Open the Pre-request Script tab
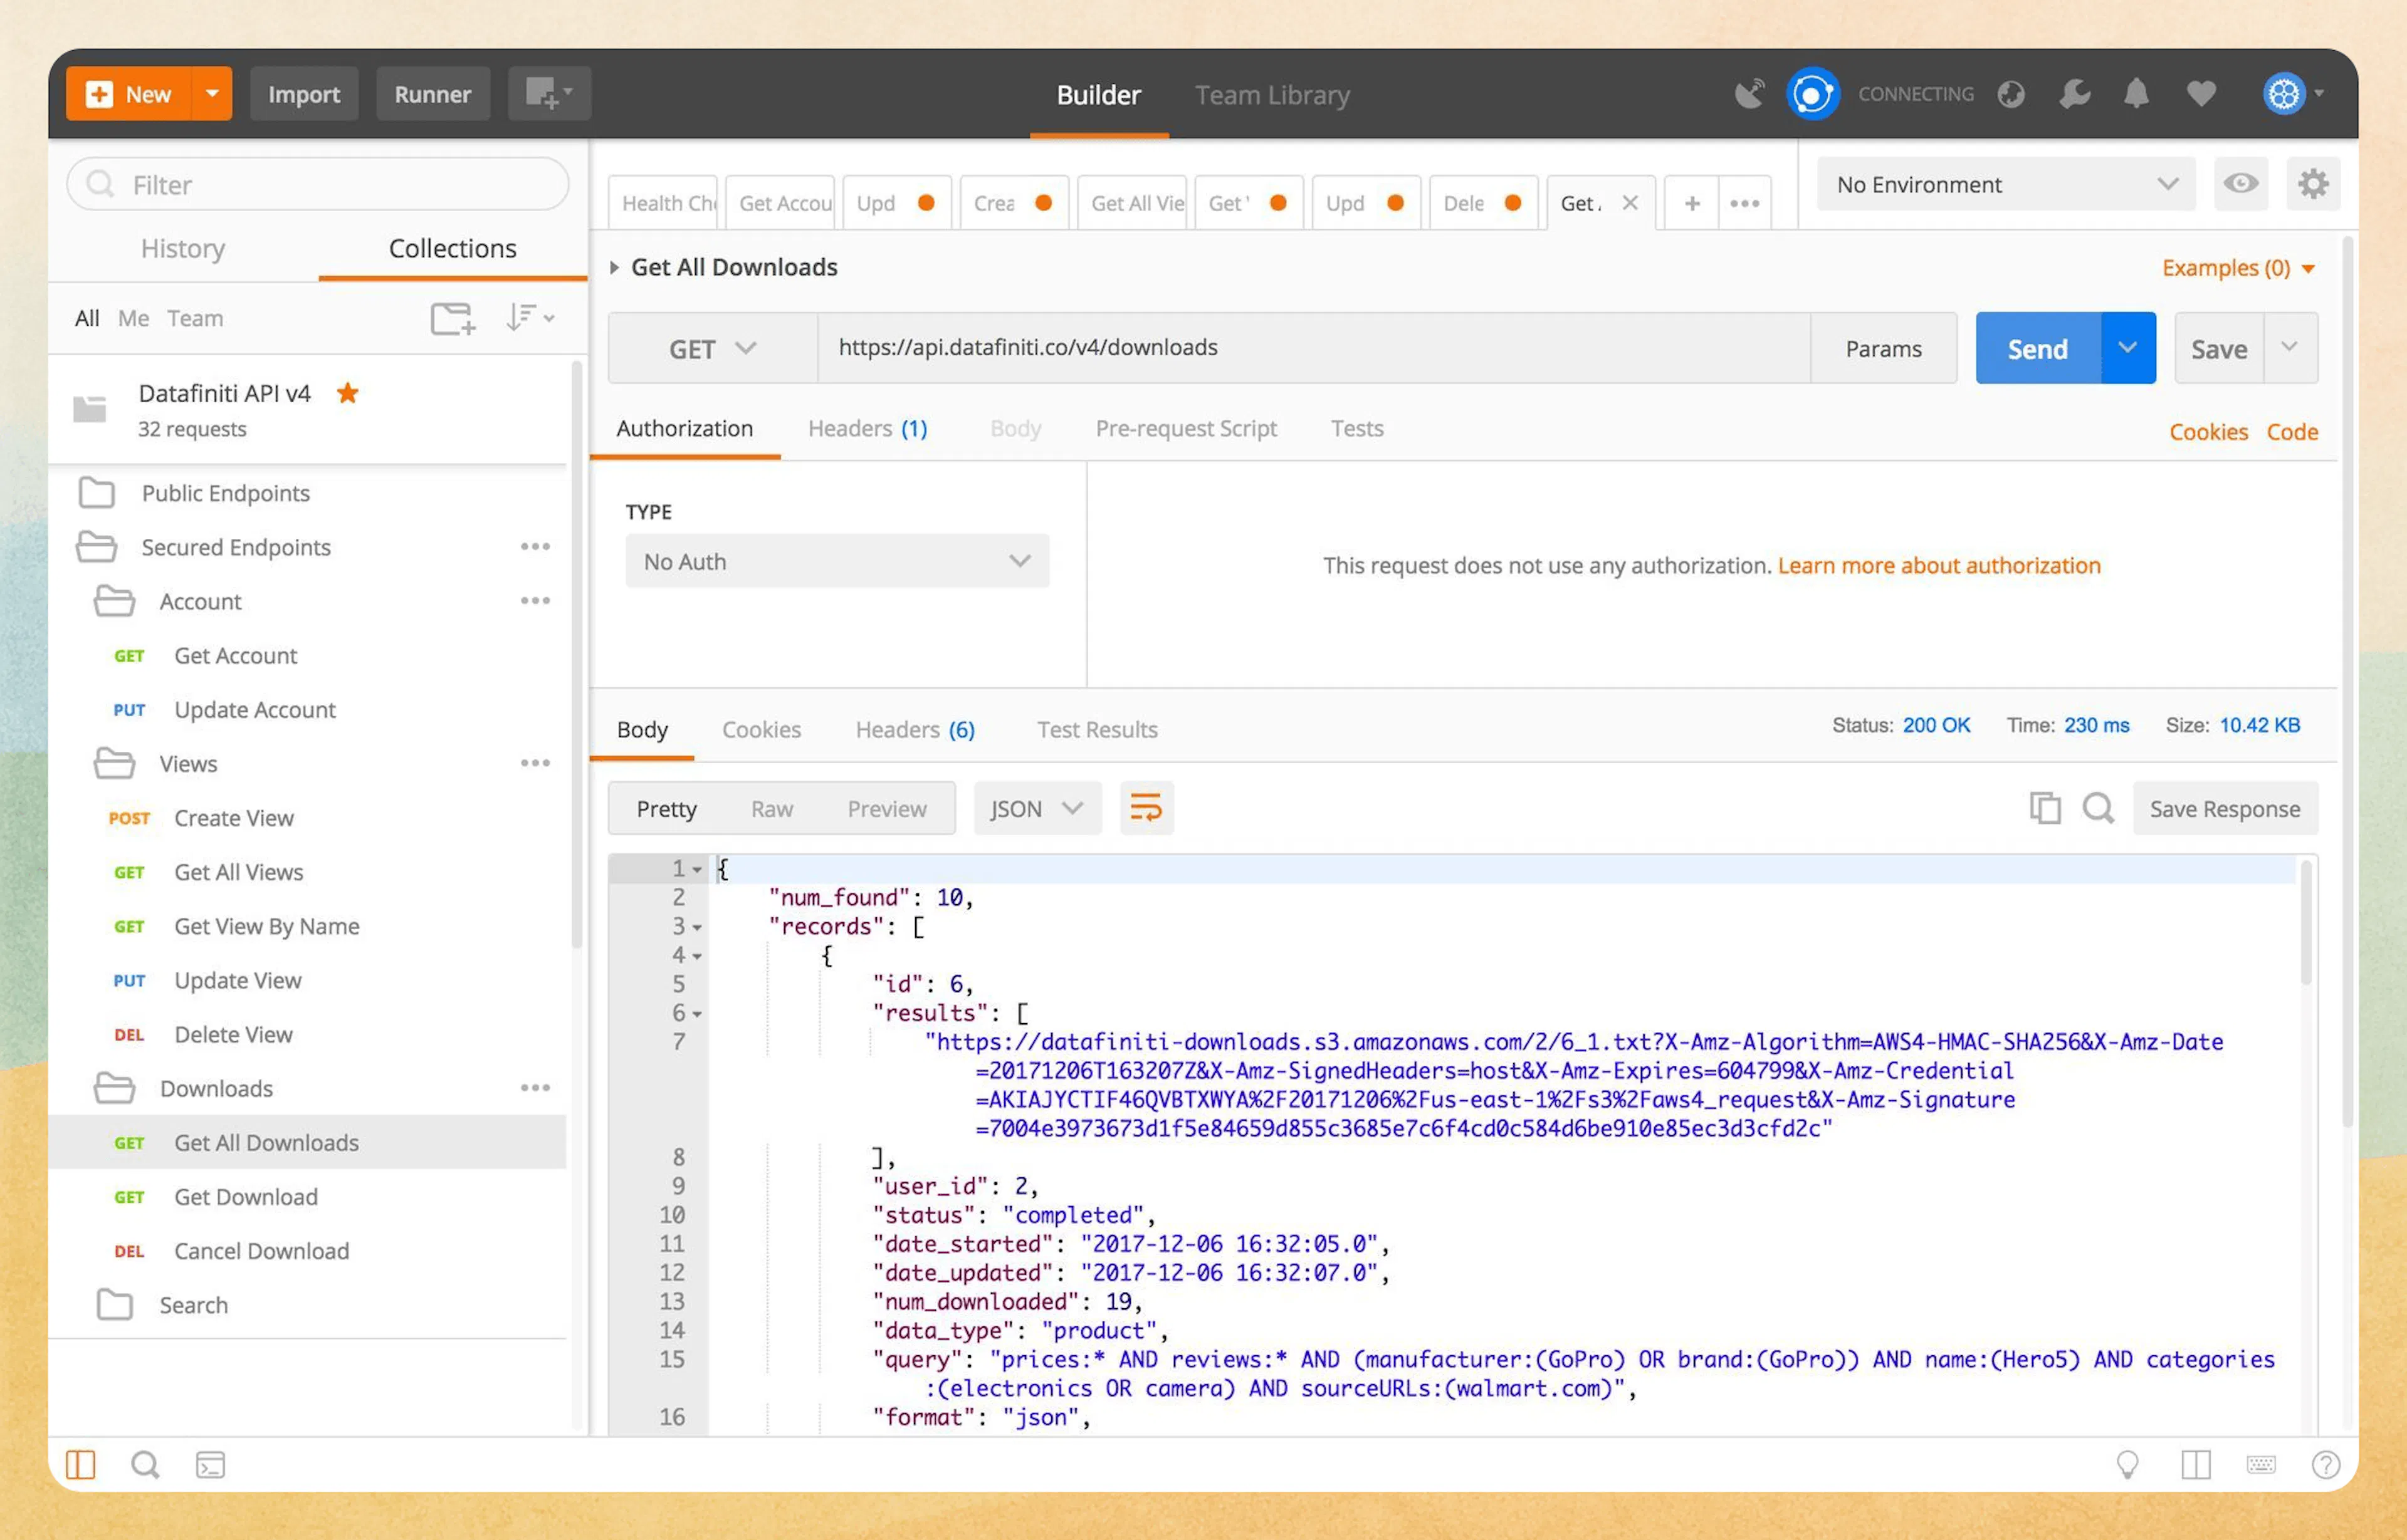This screenshot has height=1540, width=2407. tap(1187, 428)
